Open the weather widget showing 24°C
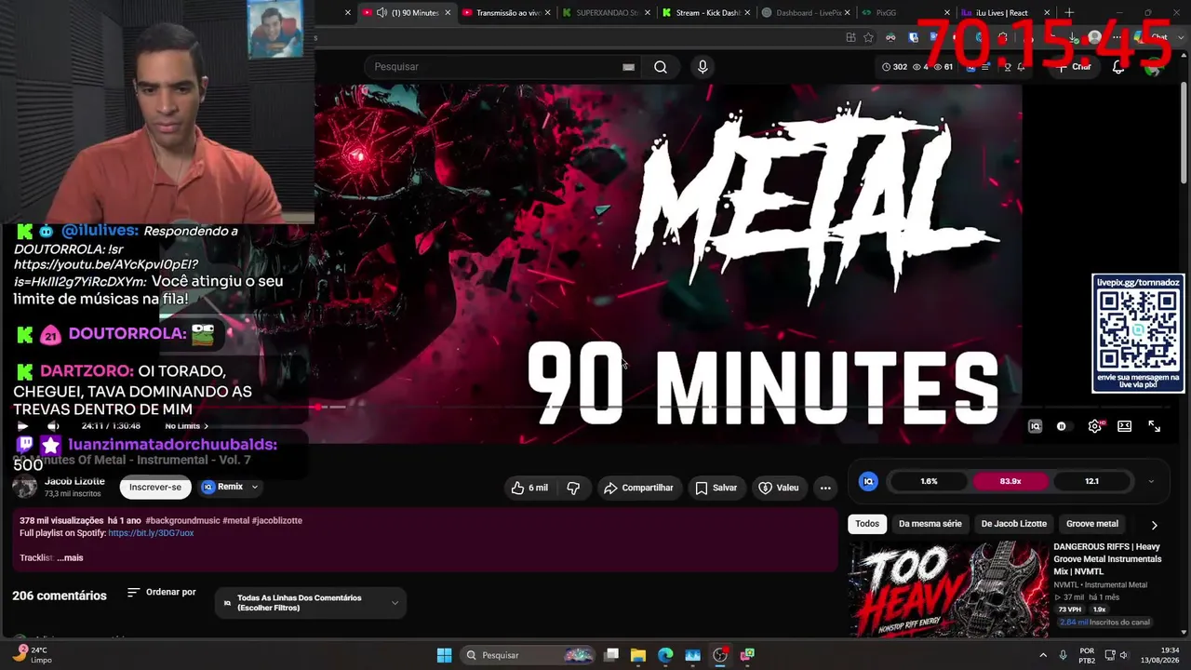 pyautogui.click(x=30, y=654)
